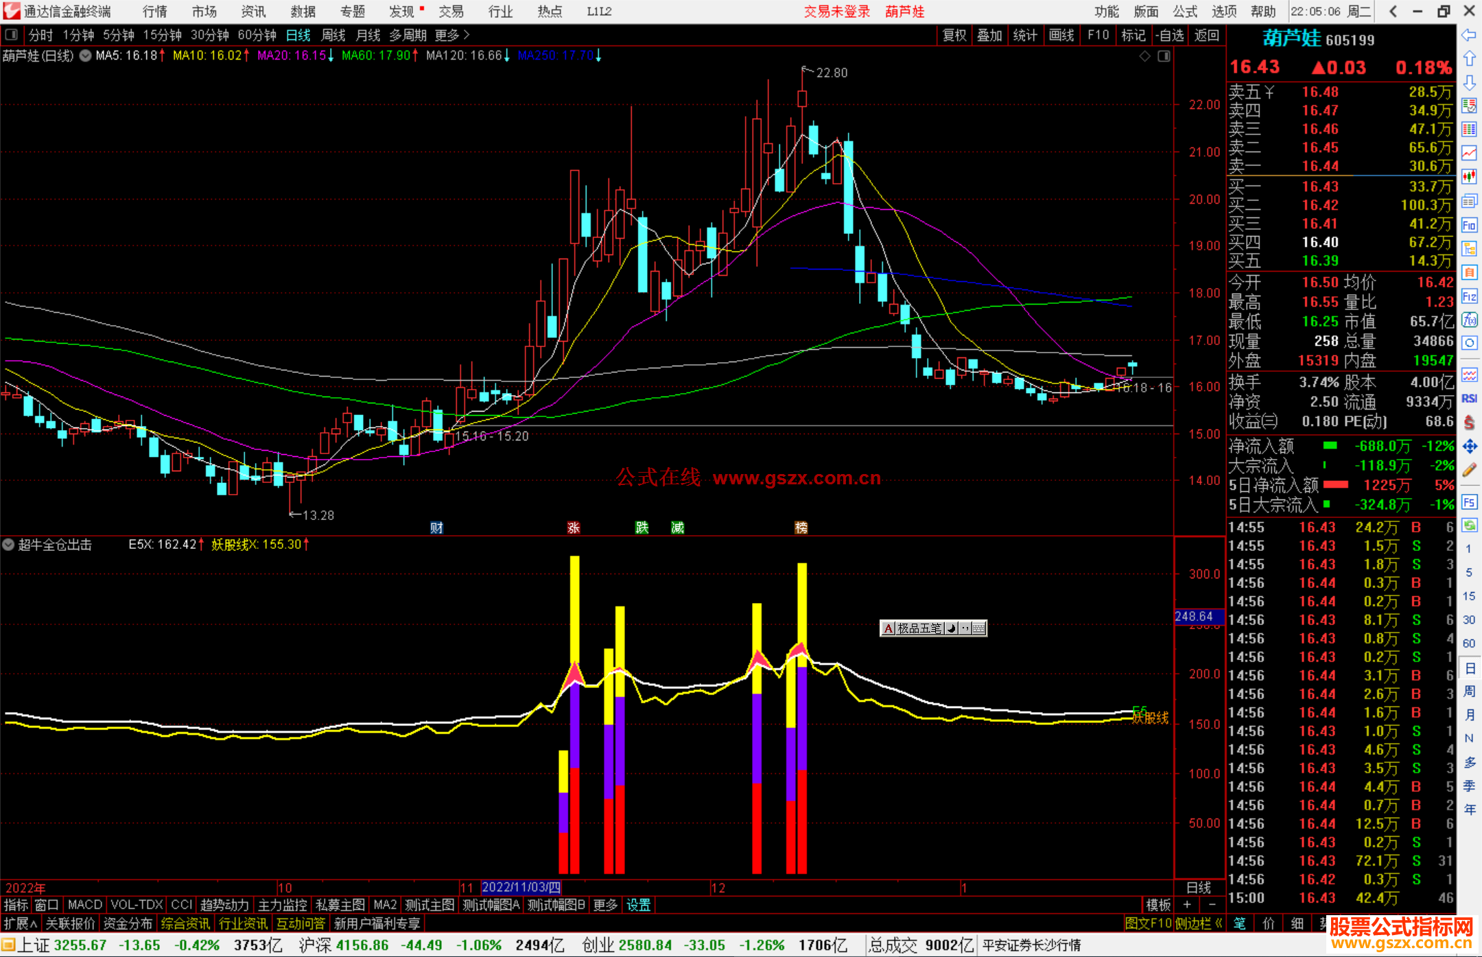Open the 模板 template dropdown

[1159, 905]
